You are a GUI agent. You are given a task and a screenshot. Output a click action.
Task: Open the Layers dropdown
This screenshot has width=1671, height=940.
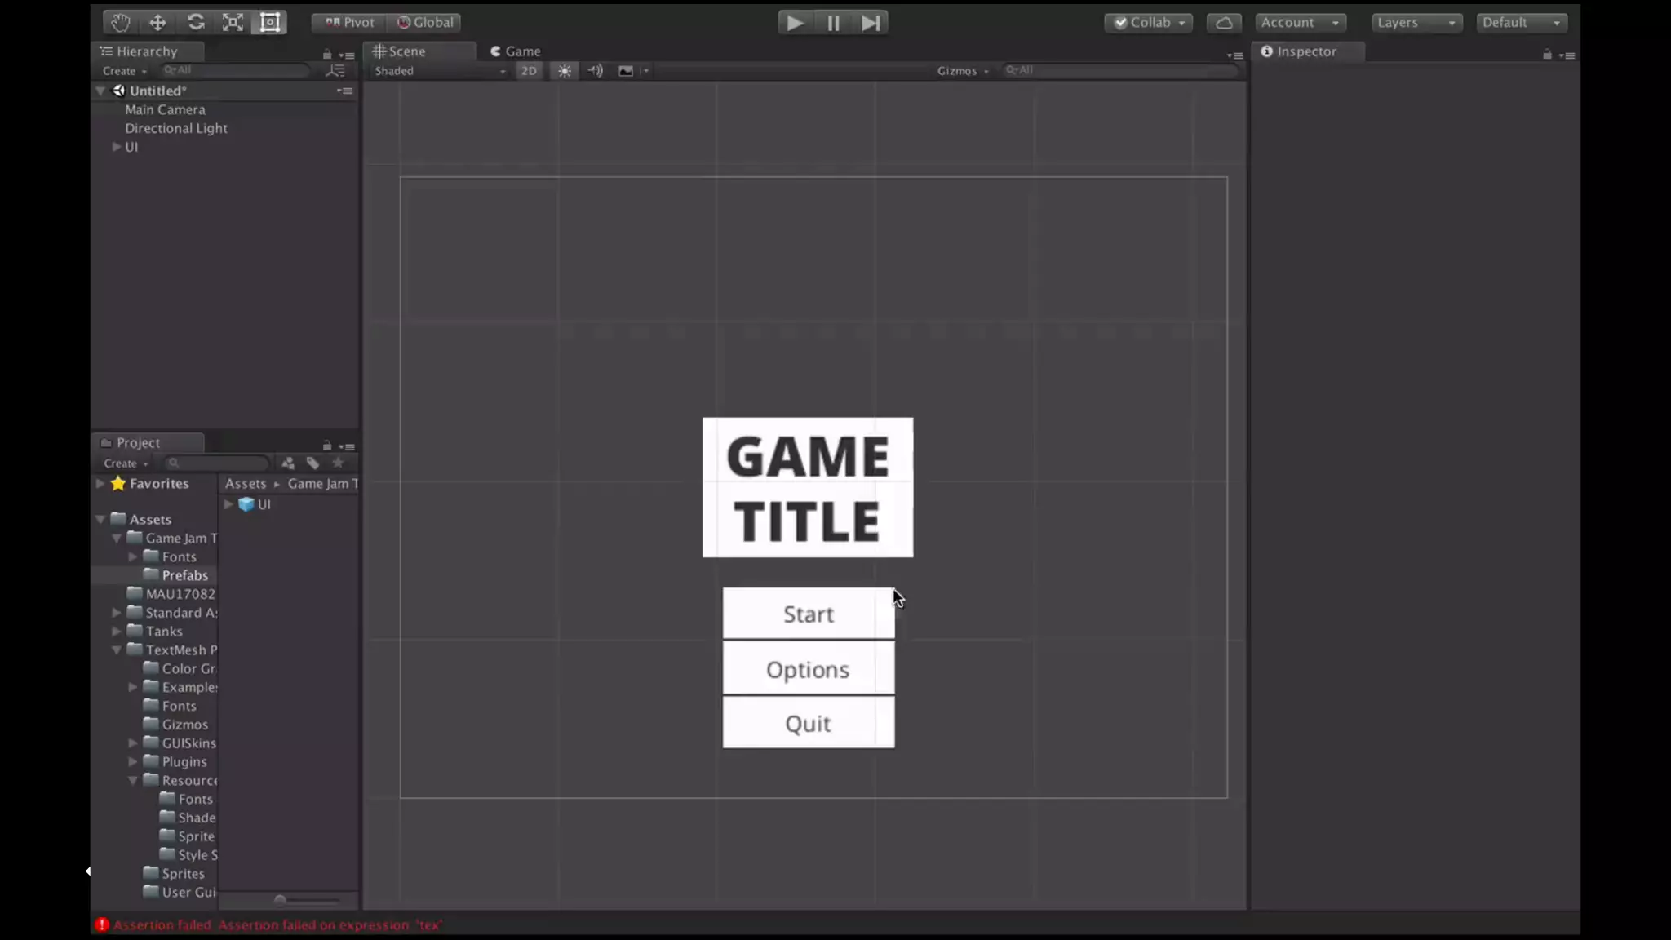point(1416,22)
